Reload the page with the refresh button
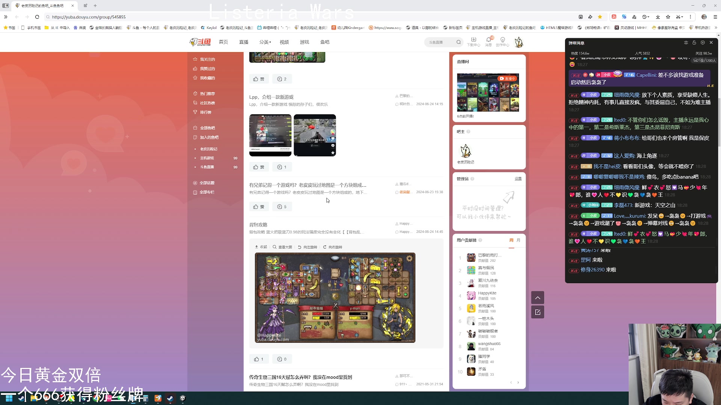Viewport: 721px width, 405px height. [37, 17]
